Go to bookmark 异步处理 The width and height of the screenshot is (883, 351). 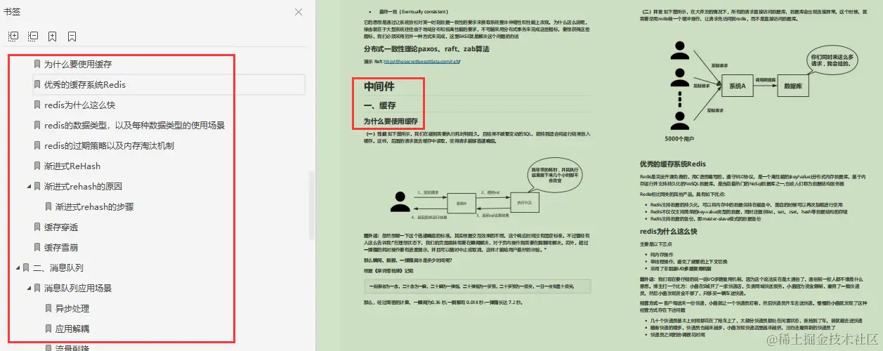tap(72, 308)
